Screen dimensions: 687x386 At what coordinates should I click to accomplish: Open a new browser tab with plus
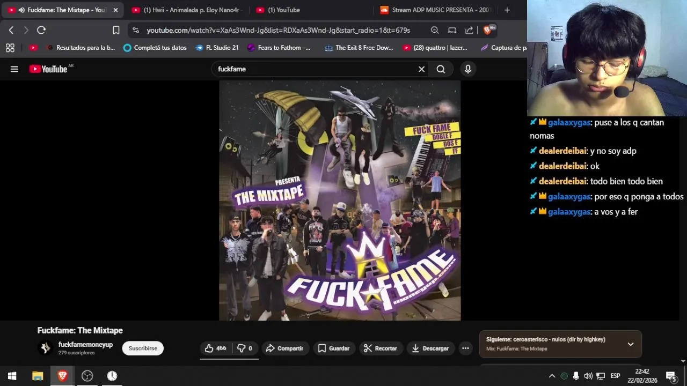pos(507,10)
